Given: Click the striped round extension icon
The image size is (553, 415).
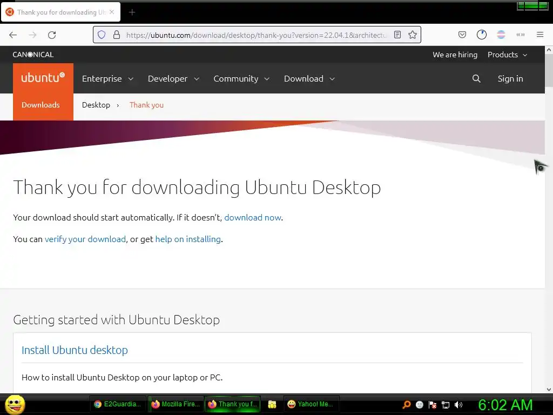Looking at the screenshot, I should point(501,35).
